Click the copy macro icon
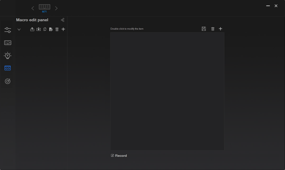This screenshot has width=285, height=170. (45, 29)
